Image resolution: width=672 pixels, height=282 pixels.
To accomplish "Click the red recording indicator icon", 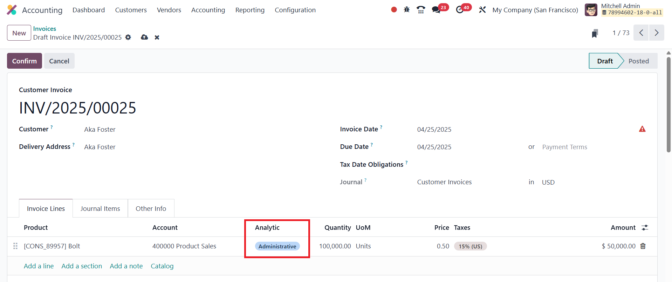I will click(x=394, y=10).
